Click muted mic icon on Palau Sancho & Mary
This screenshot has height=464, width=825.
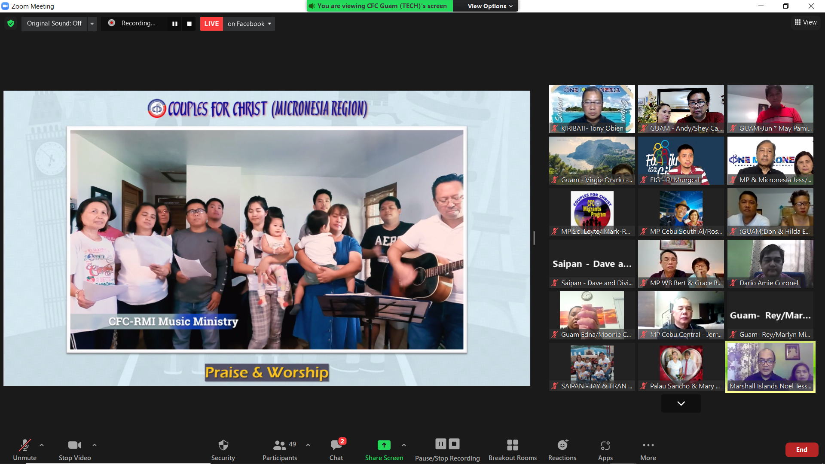point(644,386)
